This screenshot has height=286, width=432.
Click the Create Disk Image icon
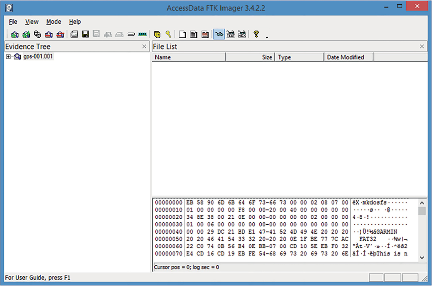click(74, 34)
